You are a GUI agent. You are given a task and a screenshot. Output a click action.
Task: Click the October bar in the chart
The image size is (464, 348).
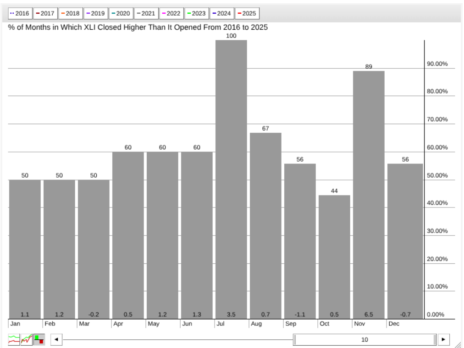pyautogui.click(x=334, y=257)
